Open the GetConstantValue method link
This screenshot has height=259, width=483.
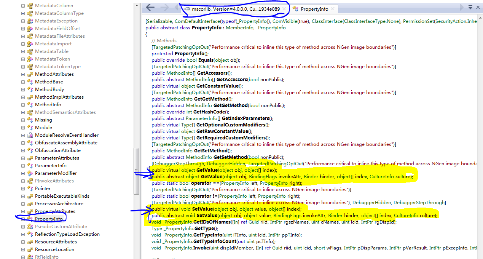tap(217, 86)
